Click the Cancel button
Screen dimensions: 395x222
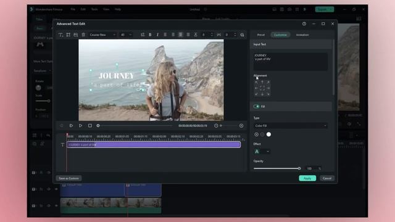pos(327,178)
